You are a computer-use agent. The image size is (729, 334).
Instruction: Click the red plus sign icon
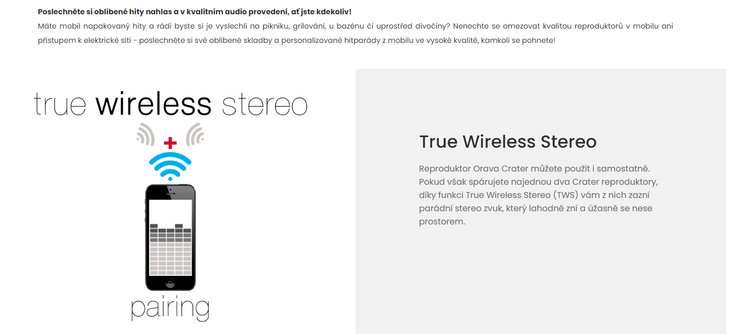(x=170, y=142)
